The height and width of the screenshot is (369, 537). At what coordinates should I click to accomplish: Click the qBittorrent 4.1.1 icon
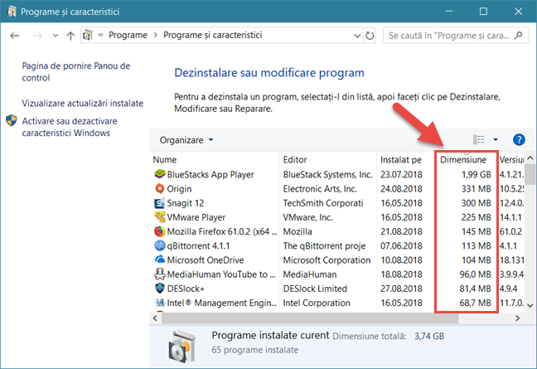coord(160,245)
